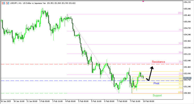Click the 4 Feb 08:00 time label
194x104 pixels.
coord(70,101)
